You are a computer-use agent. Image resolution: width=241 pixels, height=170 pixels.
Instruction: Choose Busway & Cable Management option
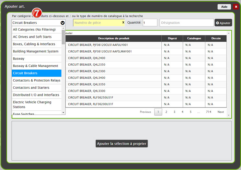(x=37, y=66)
